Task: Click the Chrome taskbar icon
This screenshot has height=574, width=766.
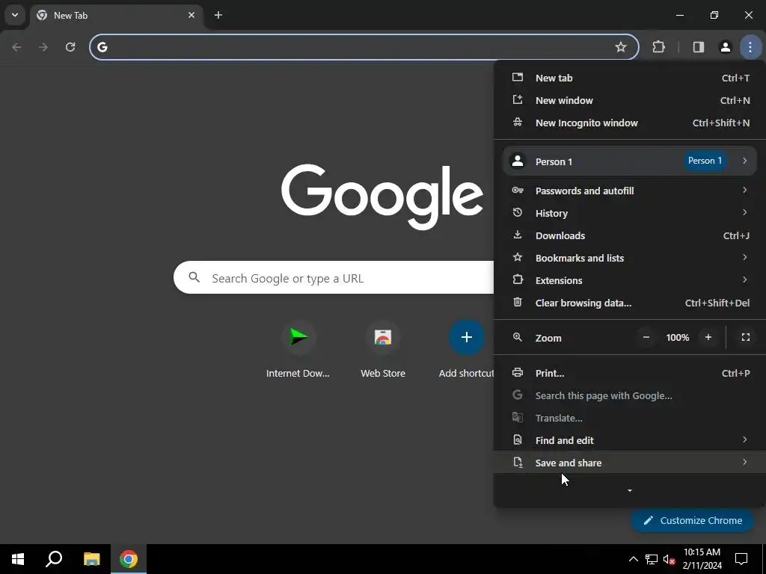Action: click(129, 559)
